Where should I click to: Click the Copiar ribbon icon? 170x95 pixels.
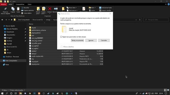[13, 10]
